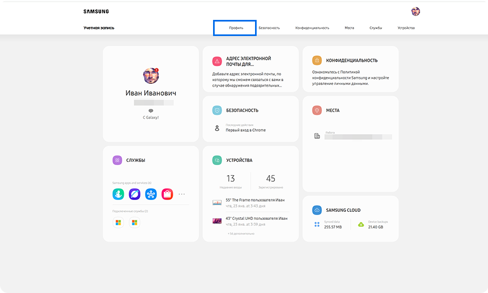
Task: Click the Ознакомьтесь с Политикой конфиденциальности description
Action: 350,78
